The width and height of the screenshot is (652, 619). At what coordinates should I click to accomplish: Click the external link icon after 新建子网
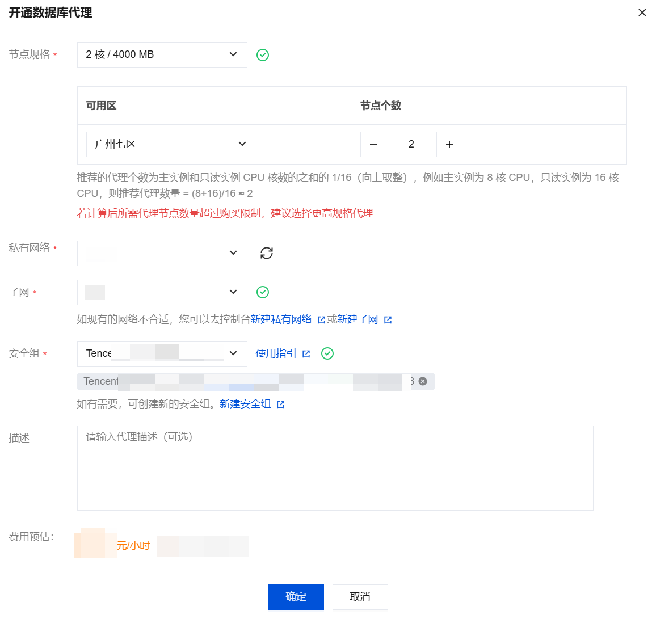coord(388,319)
